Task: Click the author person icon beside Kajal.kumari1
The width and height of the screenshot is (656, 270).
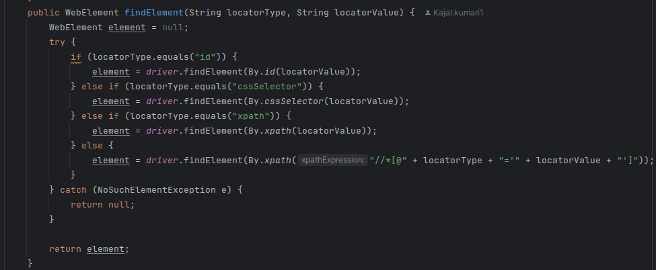Action: click(429, 13)
